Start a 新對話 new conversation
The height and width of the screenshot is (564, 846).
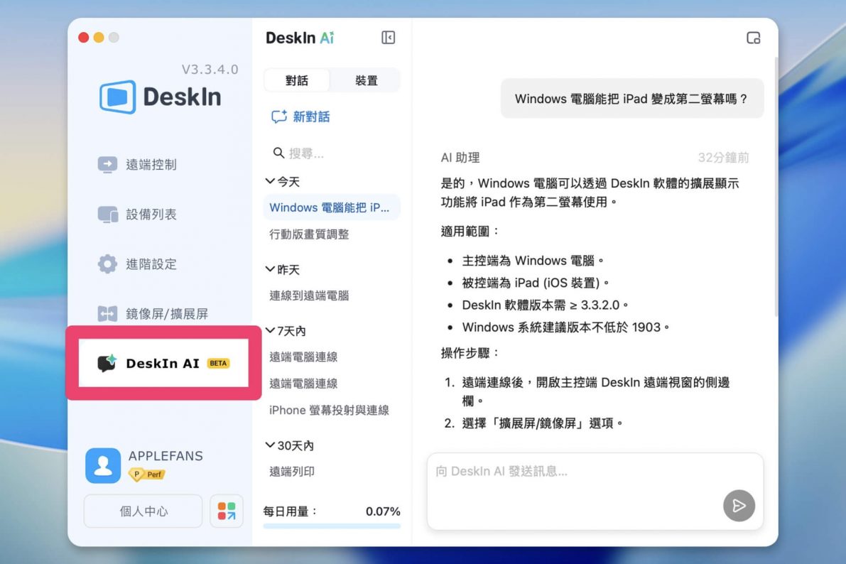pyautogui.click(x=300, y=117)
